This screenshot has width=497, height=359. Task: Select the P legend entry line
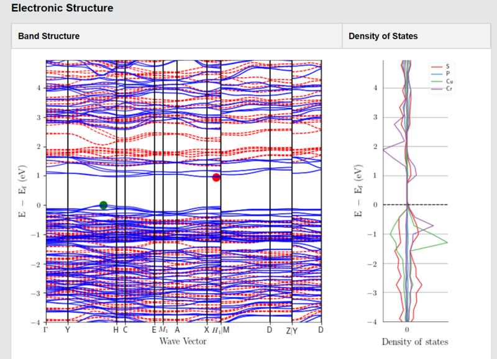pos(437,74)
